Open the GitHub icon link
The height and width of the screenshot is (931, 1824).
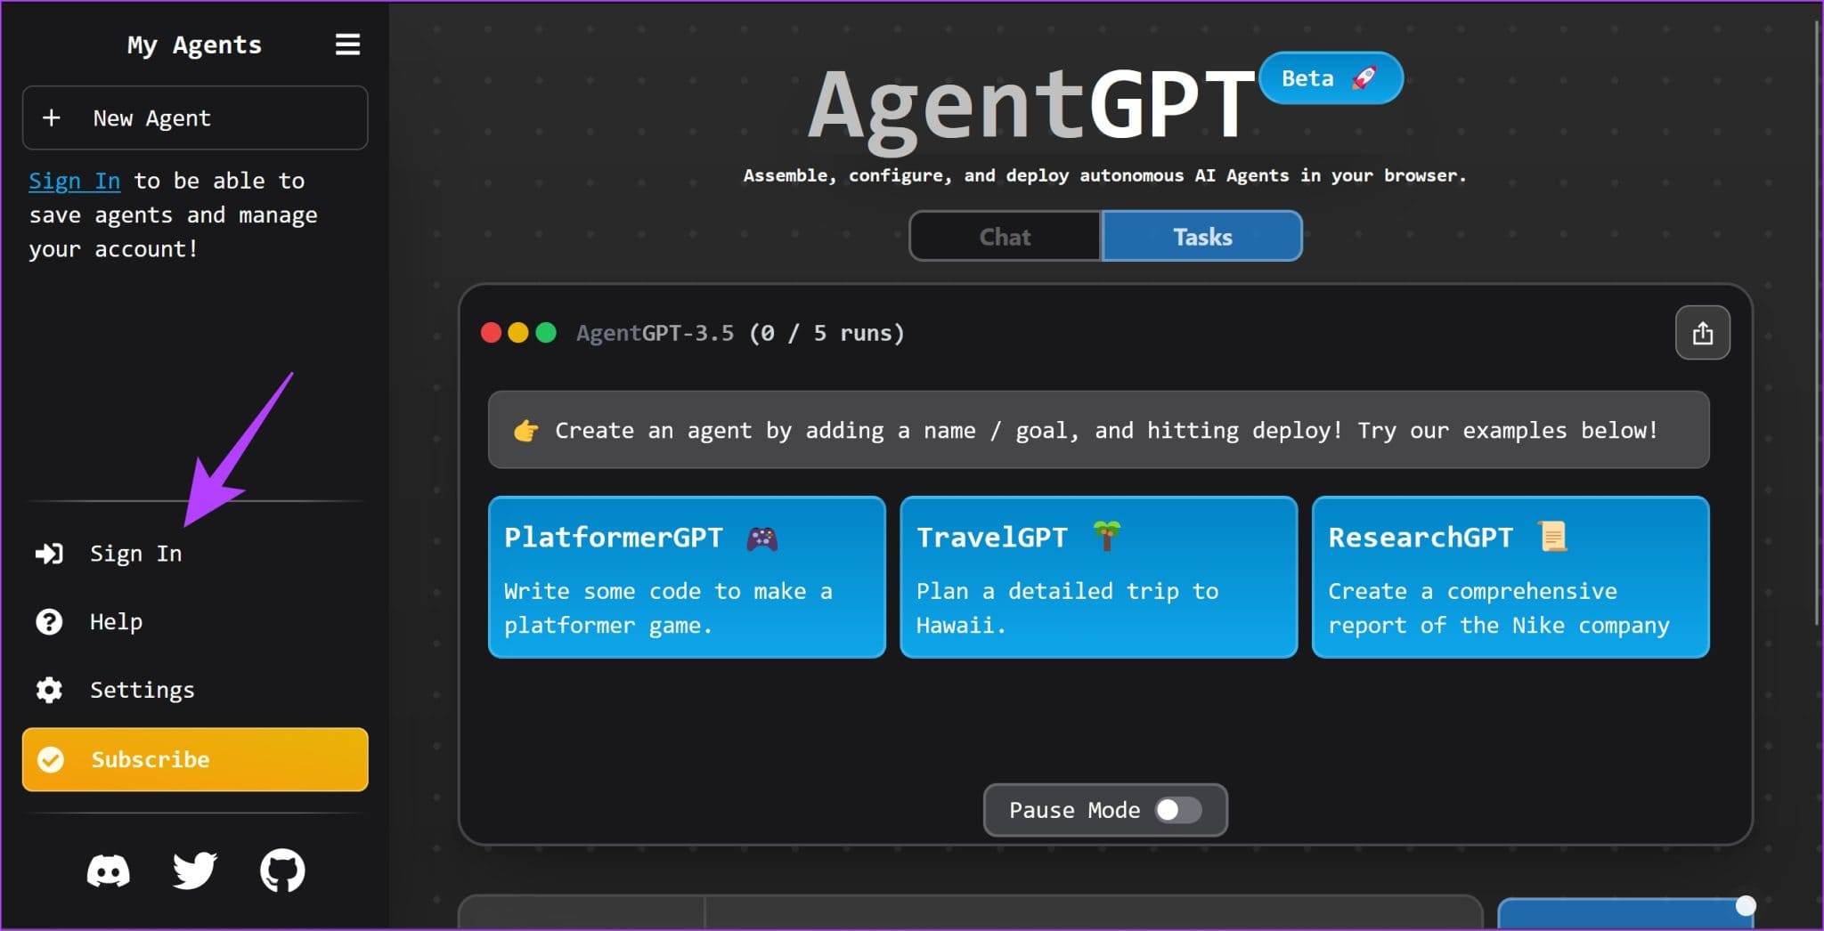[x=282, y=870]
